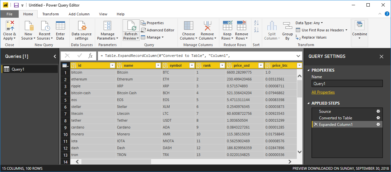Open filter dropdown for price_btc column
The height and width of the screenshot is (172, 391).
(x=299, y=65)
